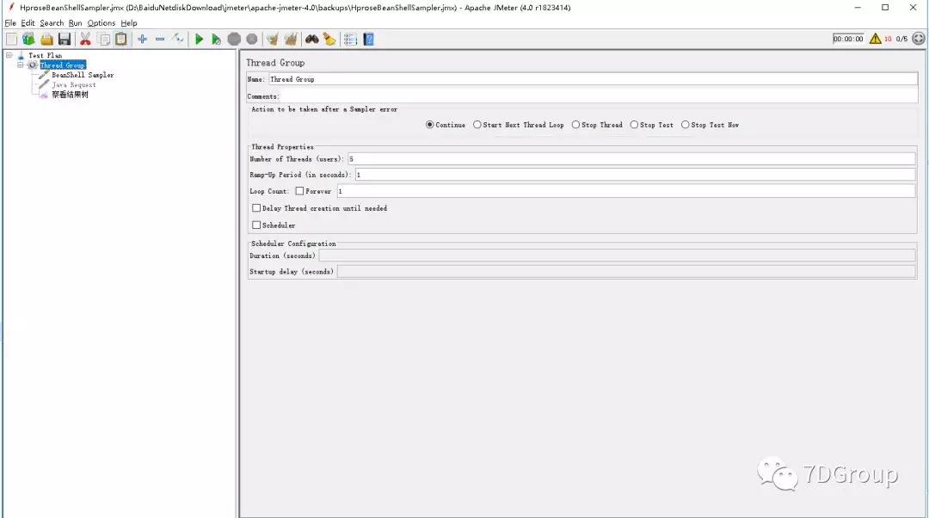The height and width of the screenshot is (518, 929).
Task: Create a new test plan via toolbar
Action: tap(11, 39)
